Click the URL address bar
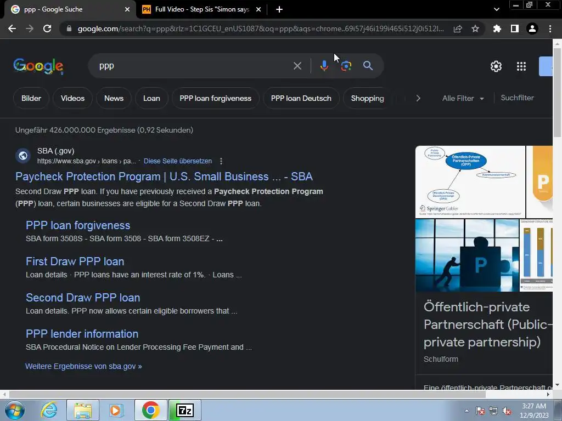562x421 pixels. 261,29
